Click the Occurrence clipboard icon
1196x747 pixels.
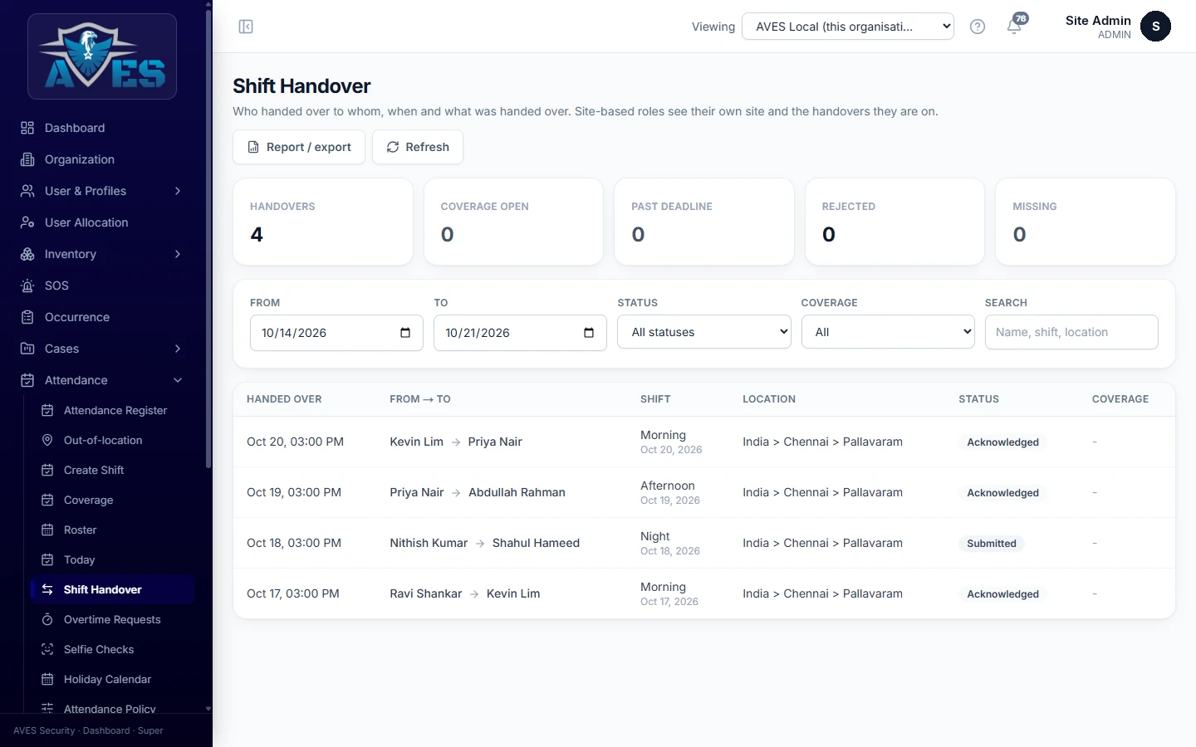click(27, 317)
